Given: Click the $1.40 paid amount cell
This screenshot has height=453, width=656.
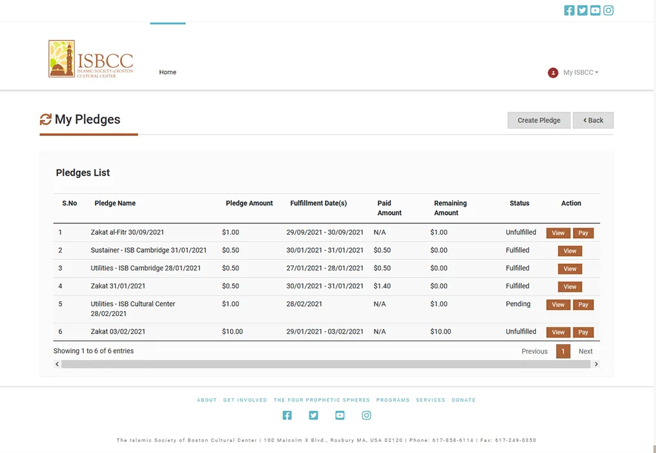Looking at the screenshot, I should 382,287.
